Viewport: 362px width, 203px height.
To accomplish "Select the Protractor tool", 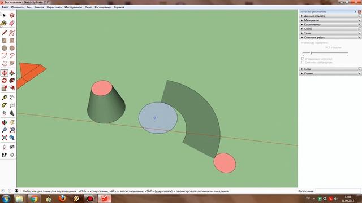I will point(4,105).
